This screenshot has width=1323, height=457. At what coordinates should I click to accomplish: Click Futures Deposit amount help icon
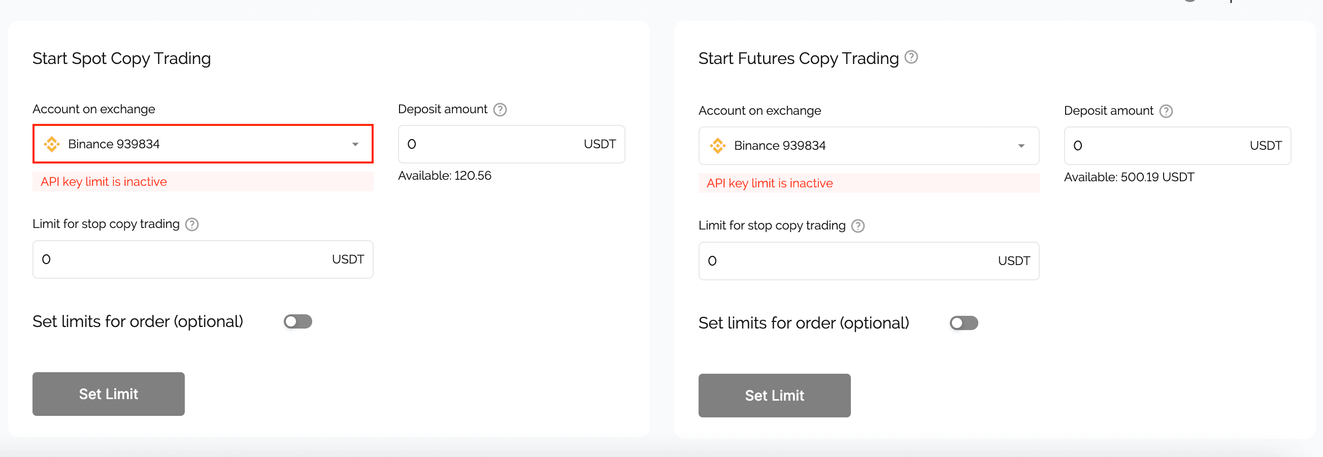coord(1166,111)
